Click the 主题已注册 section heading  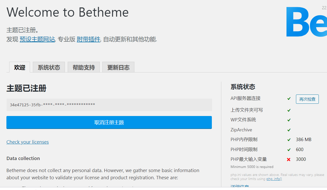[x=26, y=88]
